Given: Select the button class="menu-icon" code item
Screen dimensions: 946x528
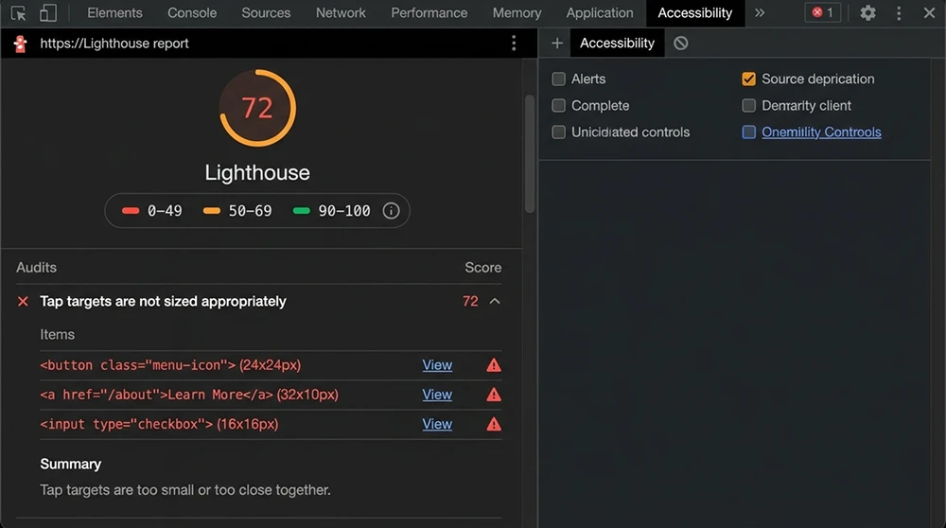Looking at the screenshot, I should [x=170, y=365].
